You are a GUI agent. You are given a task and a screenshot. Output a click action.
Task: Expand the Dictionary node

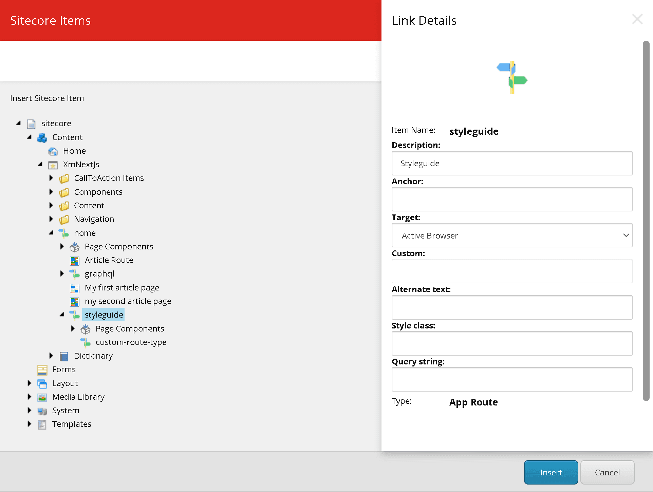pyautogui.click(x=51, y=356)
